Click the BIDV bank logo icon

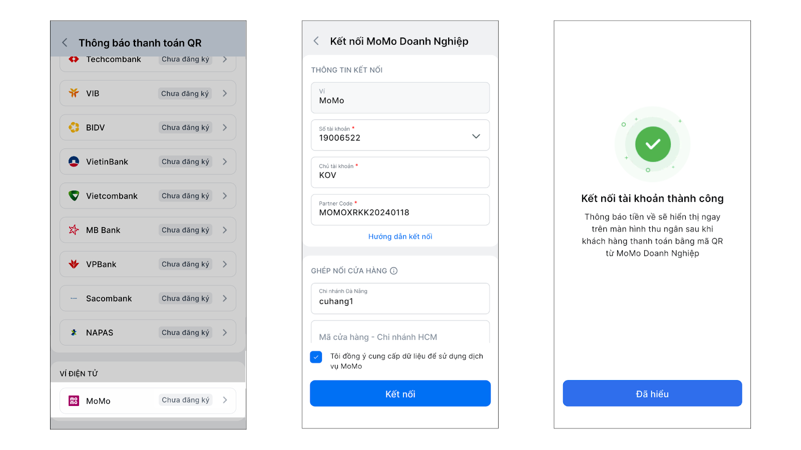pyautogui.click(x=74, y=127)
